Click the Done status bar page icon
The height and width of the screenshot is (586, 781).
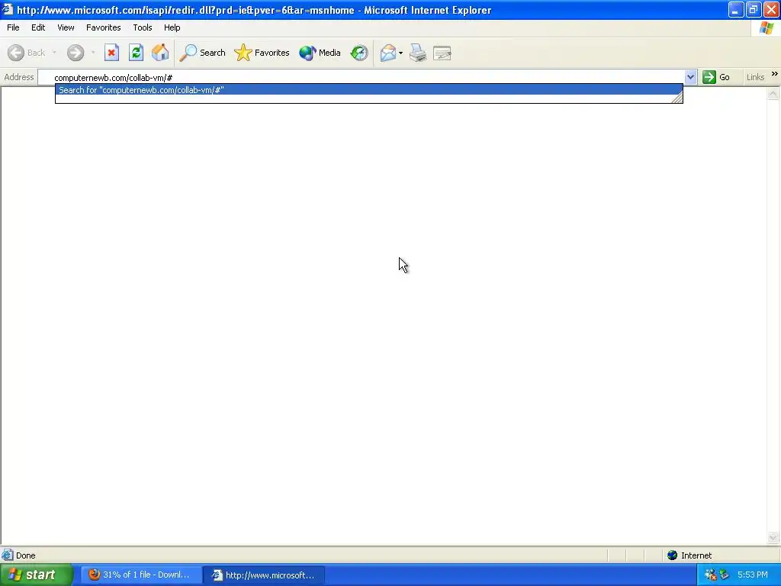coord(8,555)
